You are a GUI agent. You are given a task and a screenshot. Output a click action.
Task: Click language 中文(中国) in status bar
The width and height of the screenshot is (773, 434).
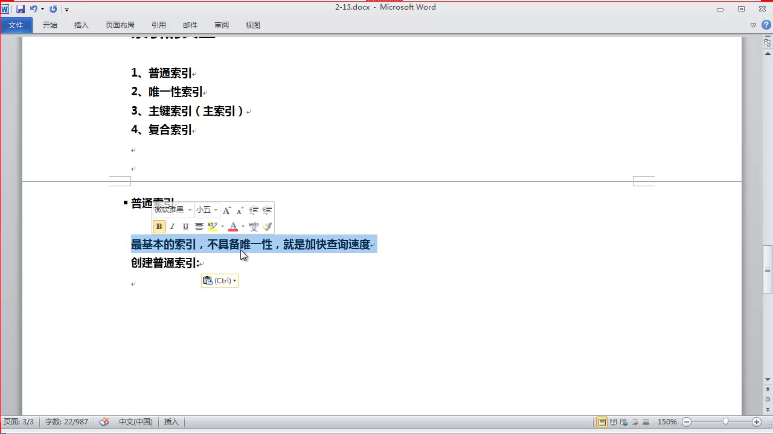[135, 422]
